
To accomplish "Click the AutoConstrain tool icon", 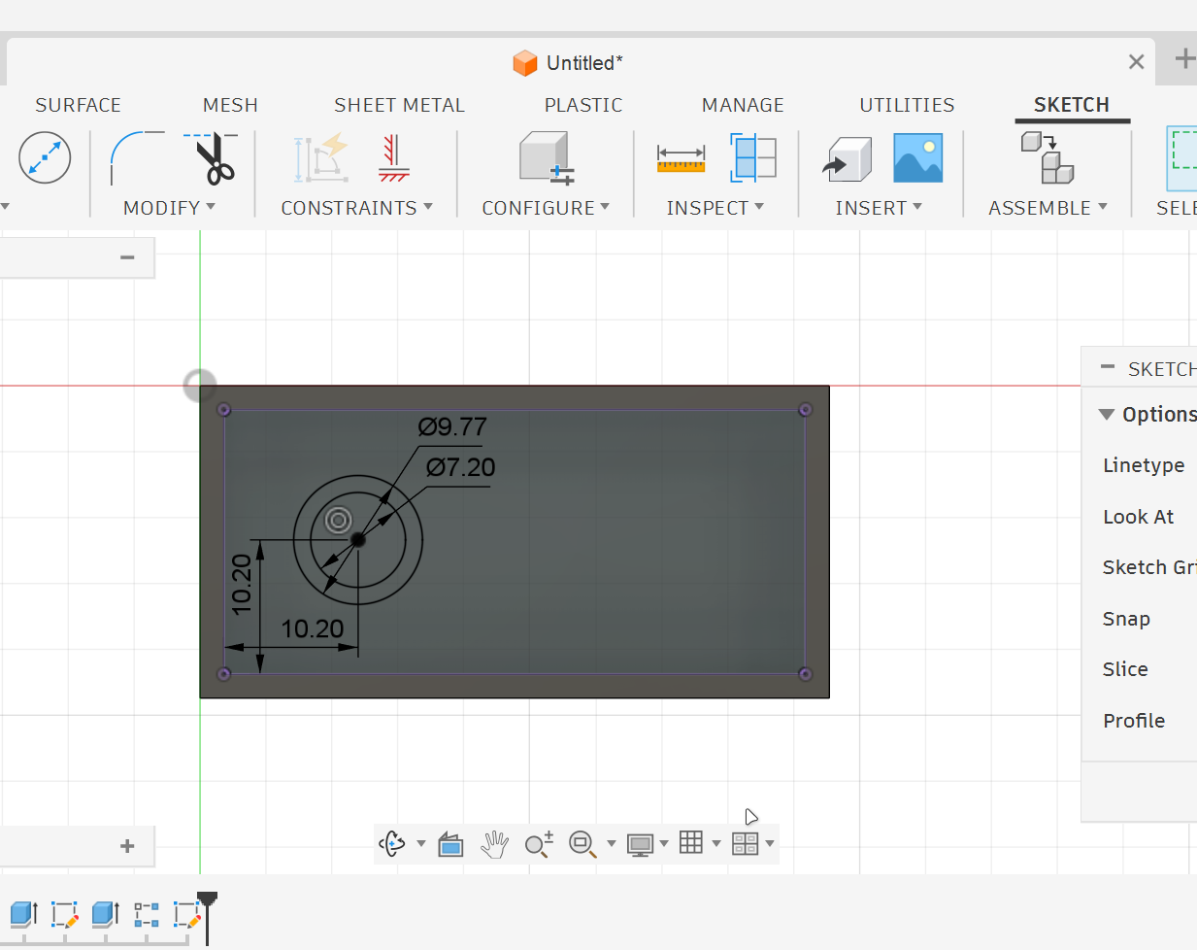I will (x=321, y=158).
